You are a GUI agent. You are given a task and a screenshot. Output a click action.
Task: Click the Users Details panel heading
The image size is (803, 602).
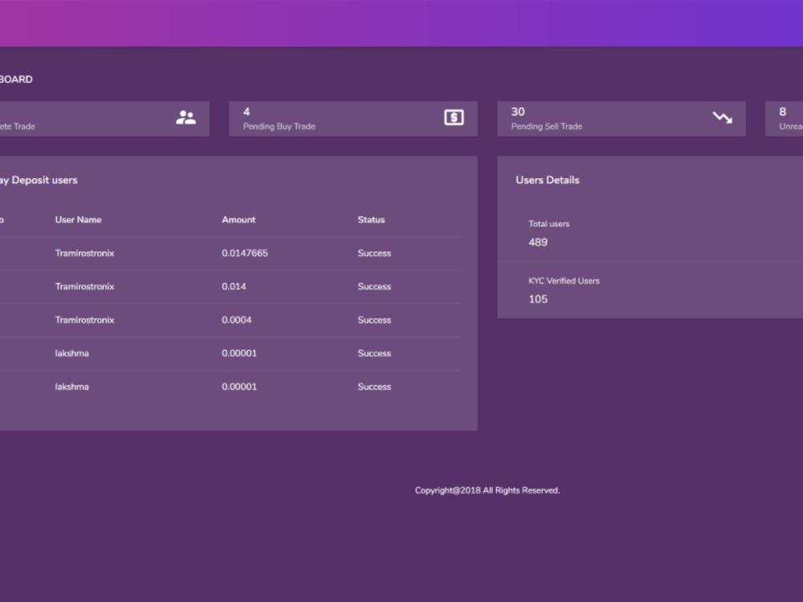pos(548,180)
